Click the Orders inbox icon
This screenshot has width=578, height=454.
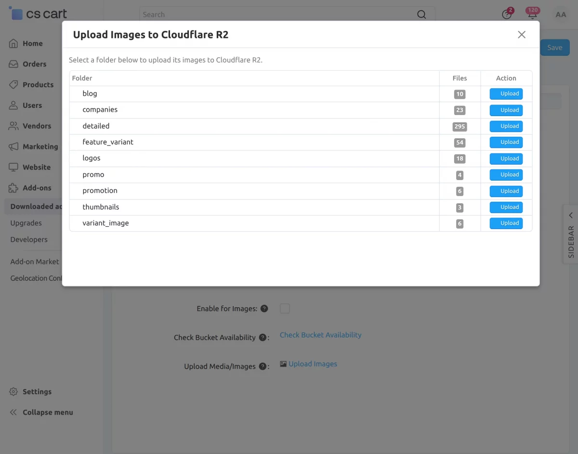tap(13, 64)
